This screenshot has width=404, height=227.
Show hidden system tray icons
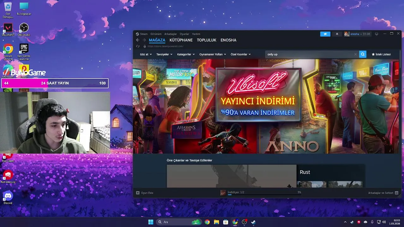345,222
